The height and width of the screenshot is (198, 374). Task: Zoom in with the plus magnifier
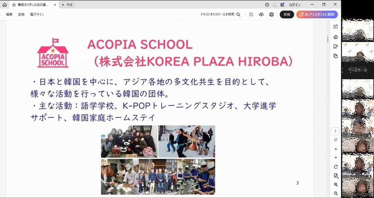click(x=336, y=185)
